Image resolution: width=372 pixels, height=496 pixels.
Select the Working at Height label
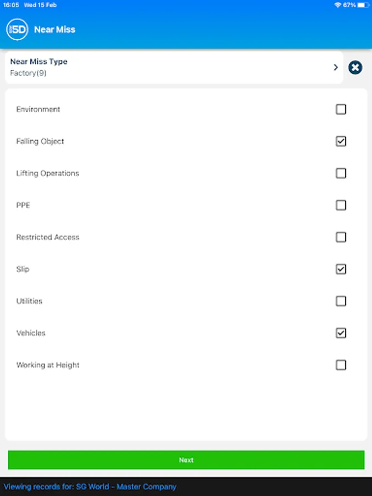[x=48, y=365]
